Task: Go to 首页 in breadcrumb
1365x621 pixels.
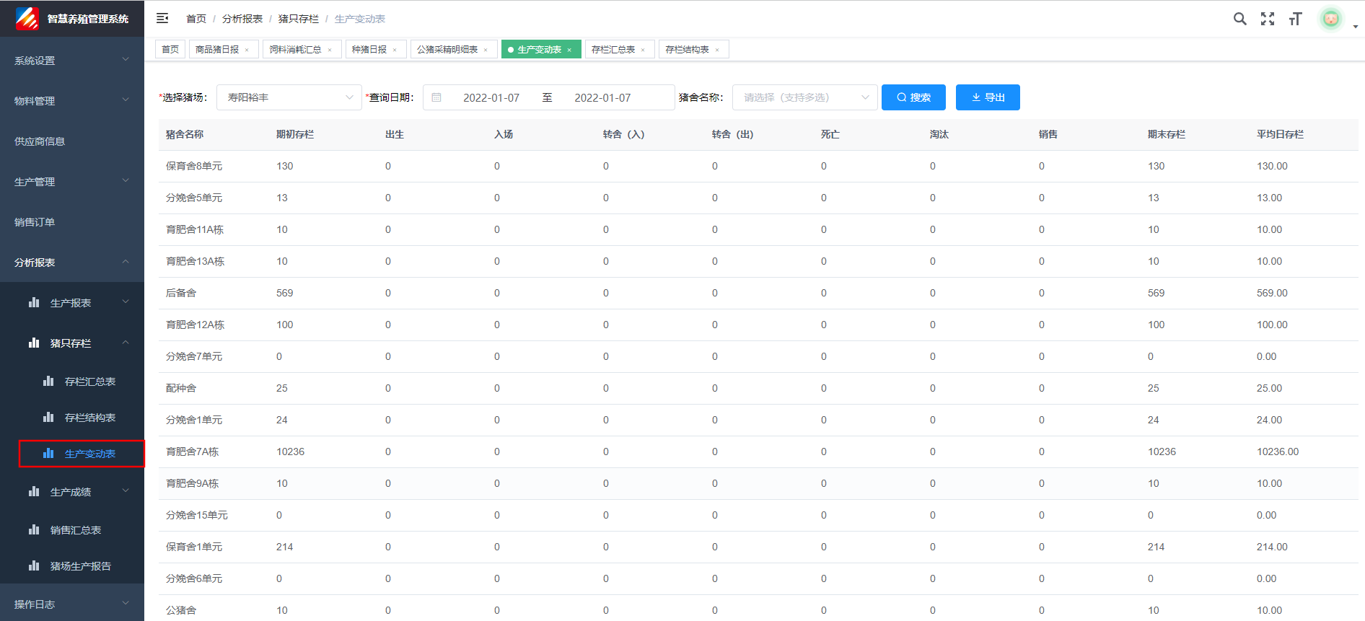Action: (196, 19)
